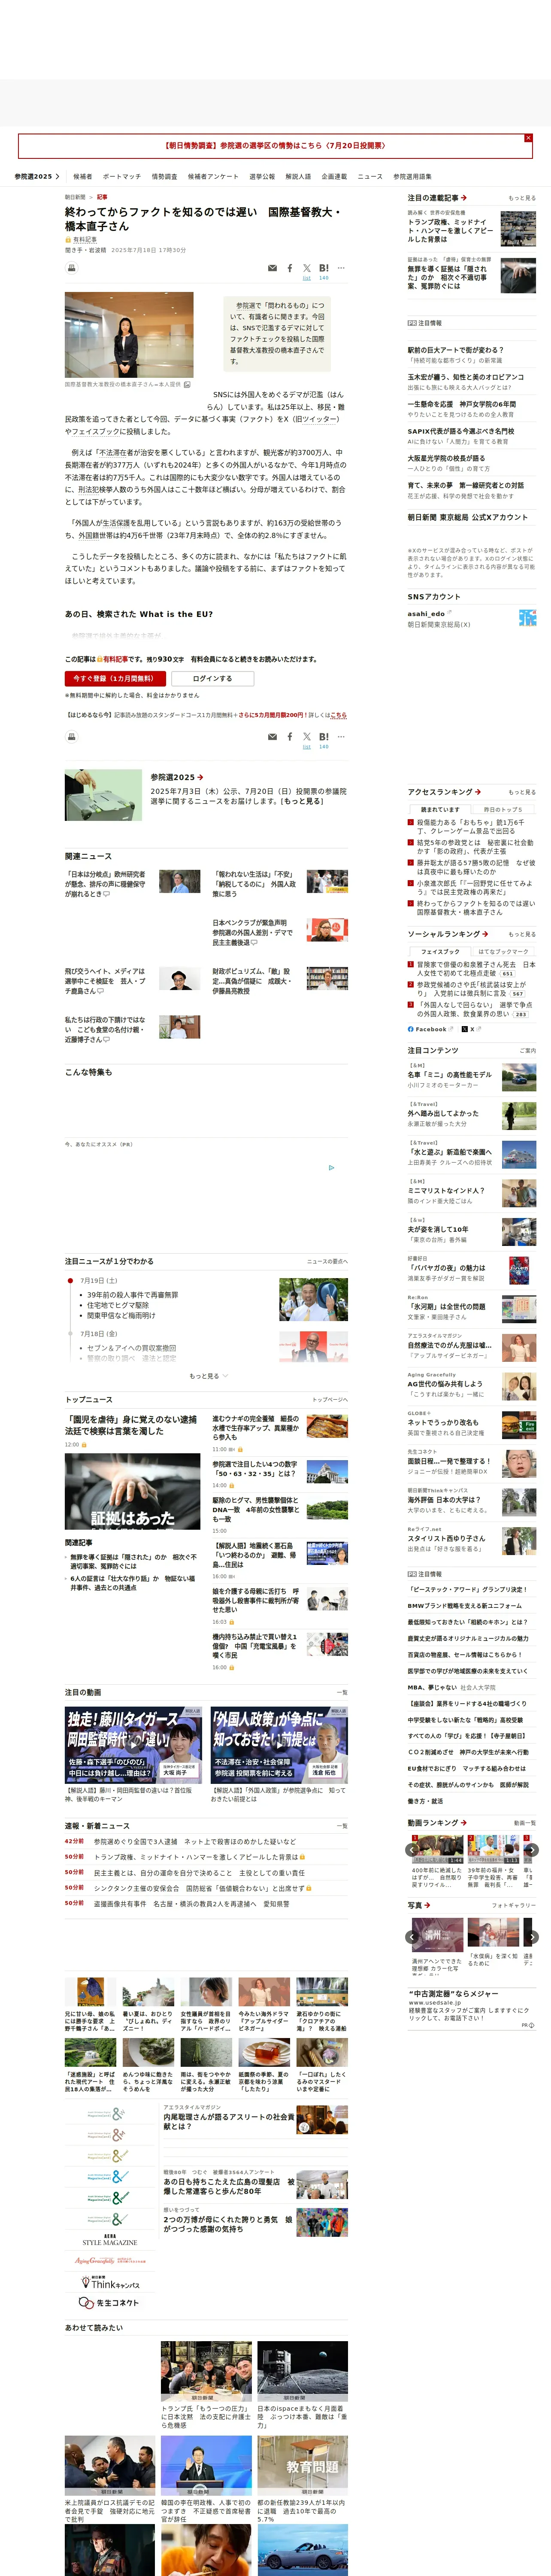Screen dimensions: 551x2576
Task: Open the 証拠はあった top news image
Action: click(x=132, y=1492)
